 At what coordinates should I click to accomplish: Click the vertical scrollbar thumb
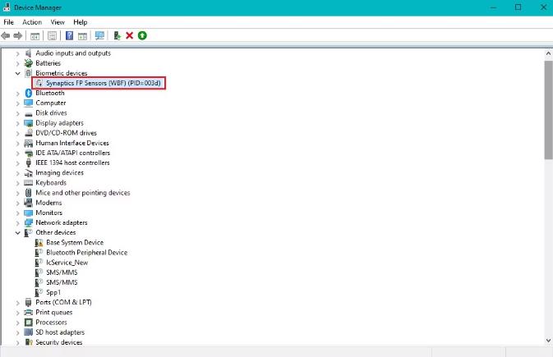548,110
